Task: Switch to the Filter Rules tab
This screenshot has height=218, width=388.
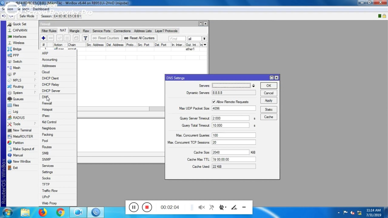Action: tap(49, 31)
